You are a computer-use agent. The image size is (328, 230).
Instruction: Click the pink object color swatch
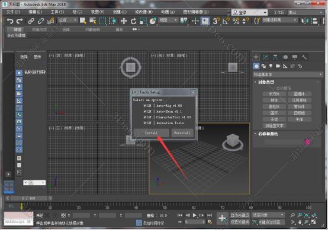coord(307,142)
